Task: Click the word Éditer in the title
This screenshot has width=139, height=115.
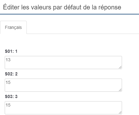Action: pos(11,7)
